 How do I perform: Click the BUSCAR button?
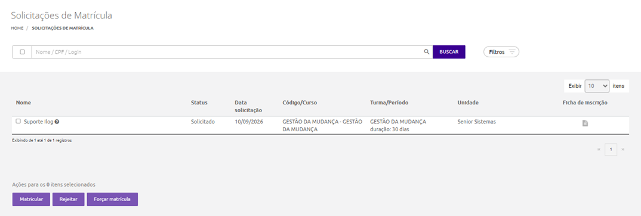click(x=449, y=52)
